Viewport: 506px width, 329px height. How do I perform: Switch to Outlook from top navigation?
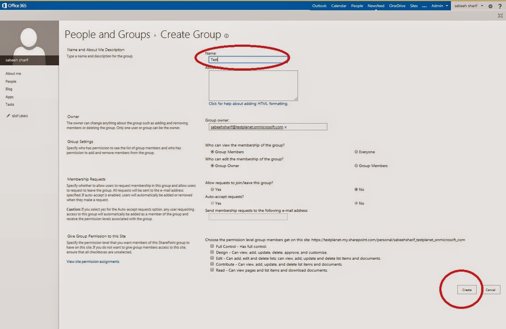click(319, 6)
